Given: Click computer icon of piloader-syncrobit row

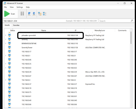Looking at the screenshot, I should pyautogui.click(x=10, y=35).
